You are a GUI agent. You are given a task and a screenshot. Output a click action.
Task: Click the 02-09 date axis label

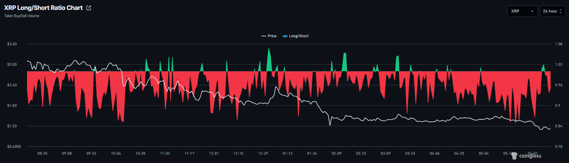pos(337,154)
